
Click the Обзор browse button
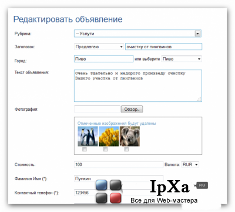[x=132, y=109]
